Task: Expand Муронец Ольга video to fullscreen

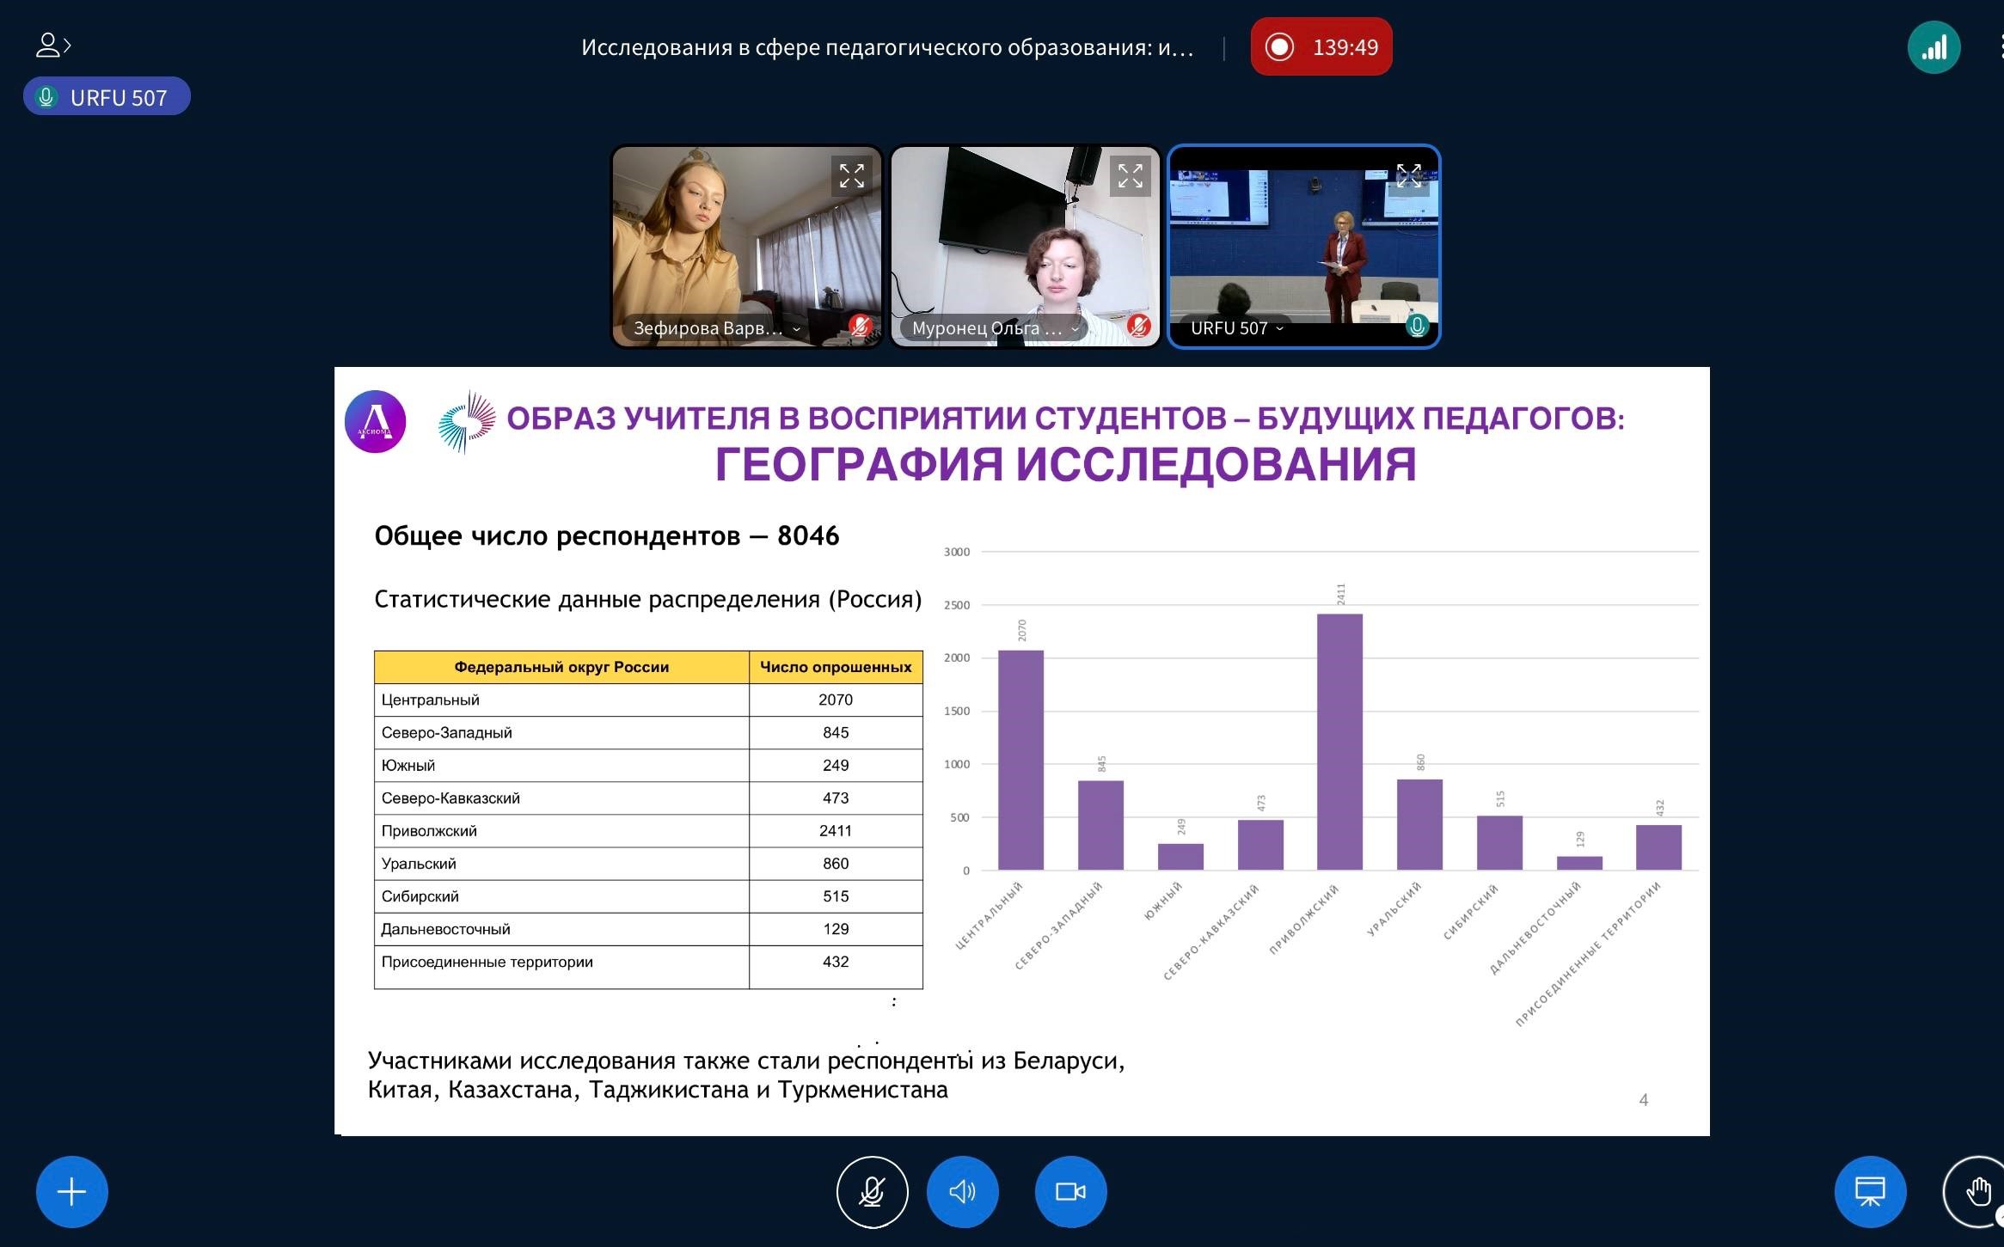Action: pos(1130,176)
